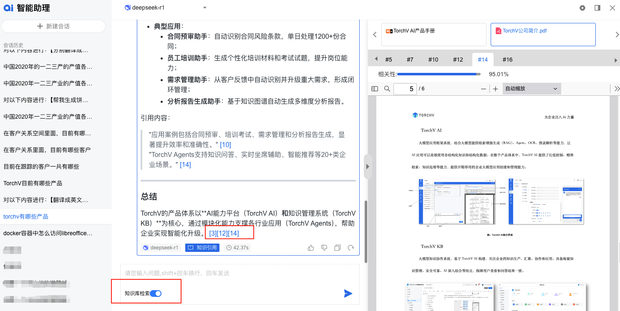620x311 pixels.
Task: Show previous reference document with left chevron
Action: point(375,35)
